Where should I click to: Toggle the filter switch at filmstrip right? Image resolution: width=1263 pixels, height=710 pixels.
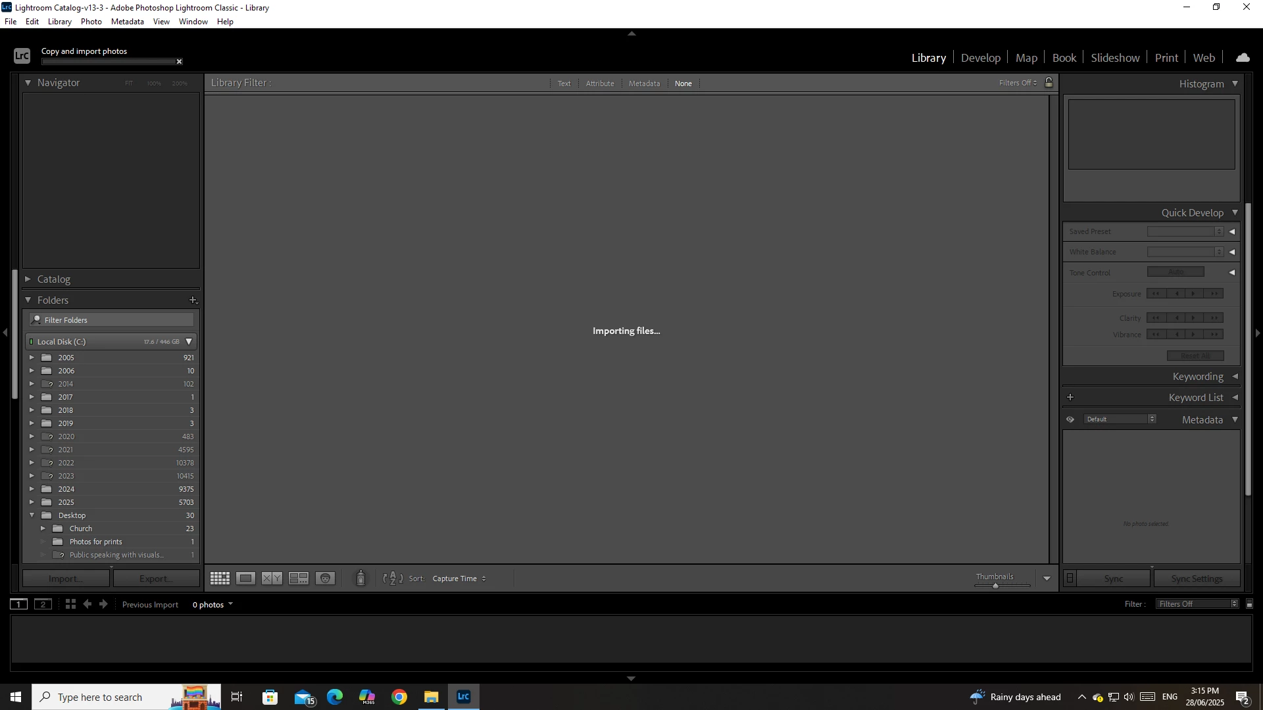pos(1249,604)
